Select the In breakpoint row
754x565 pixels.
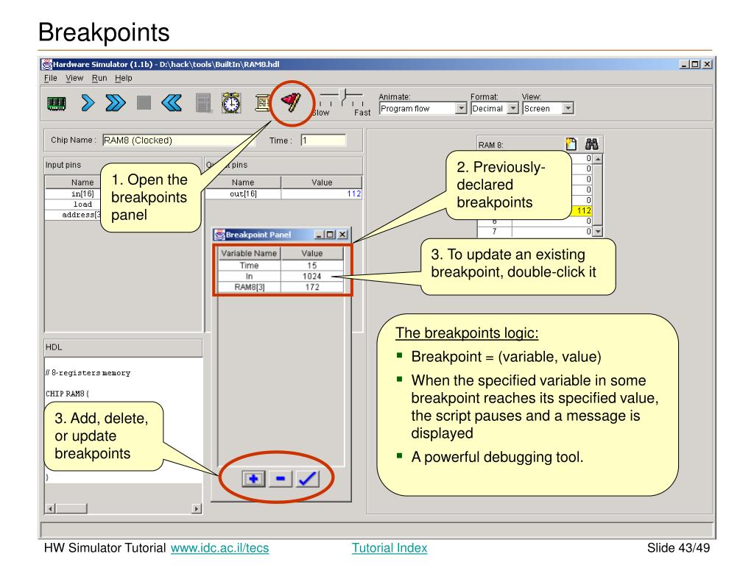coord(281,277)
